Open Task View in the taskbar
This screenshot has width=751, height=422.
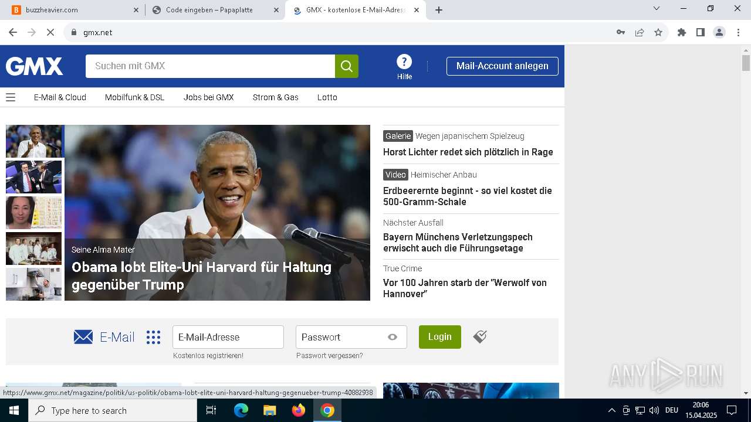211,410
